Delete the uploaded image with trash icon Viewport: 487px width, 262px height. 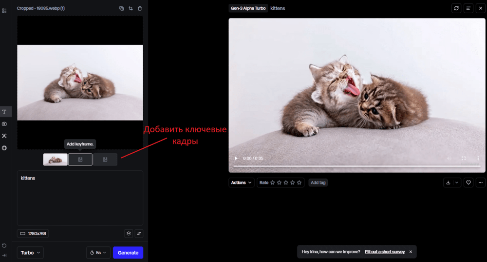click(140, 8)
